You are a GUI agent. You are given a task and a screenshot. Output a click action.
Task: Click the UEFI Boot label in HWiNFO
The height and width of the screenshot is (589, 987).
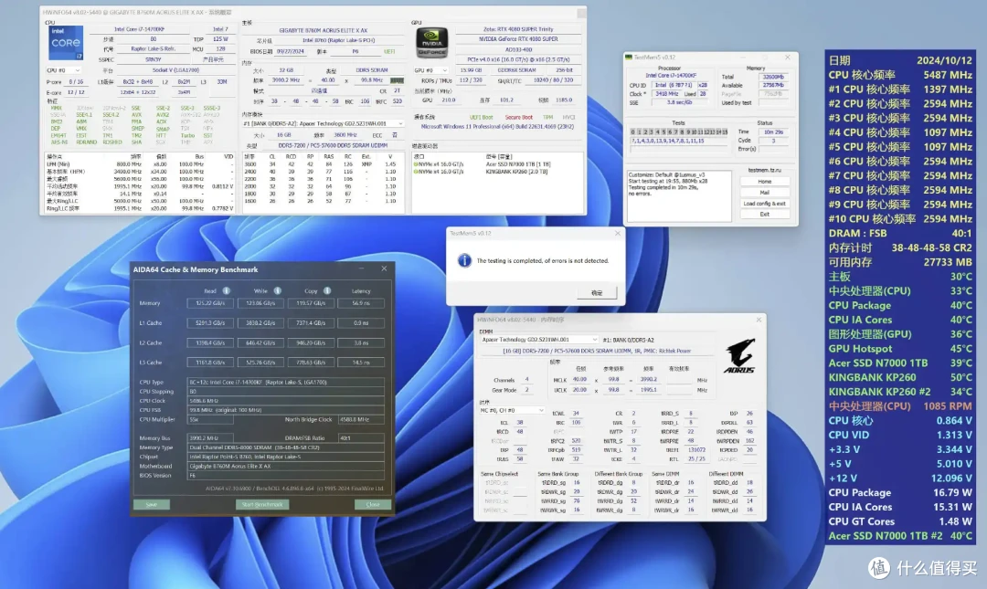482,117
